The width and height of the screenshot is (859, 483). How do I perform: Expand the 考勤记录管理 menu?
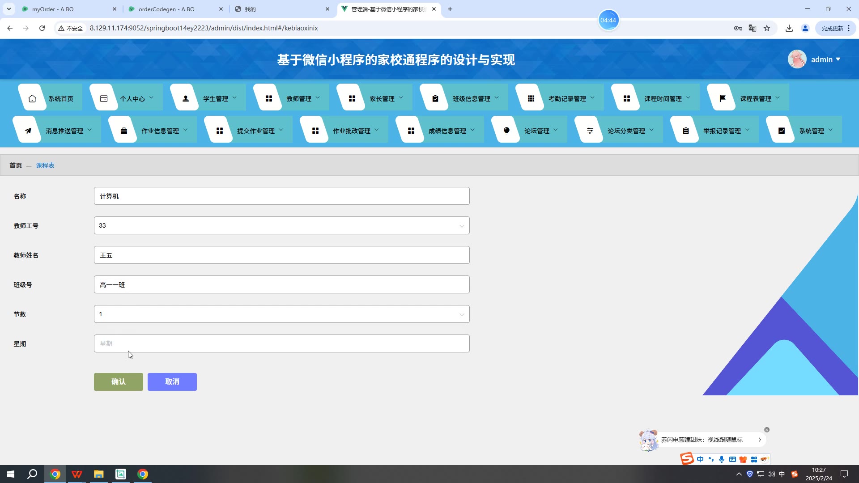(x=567, y=98)
